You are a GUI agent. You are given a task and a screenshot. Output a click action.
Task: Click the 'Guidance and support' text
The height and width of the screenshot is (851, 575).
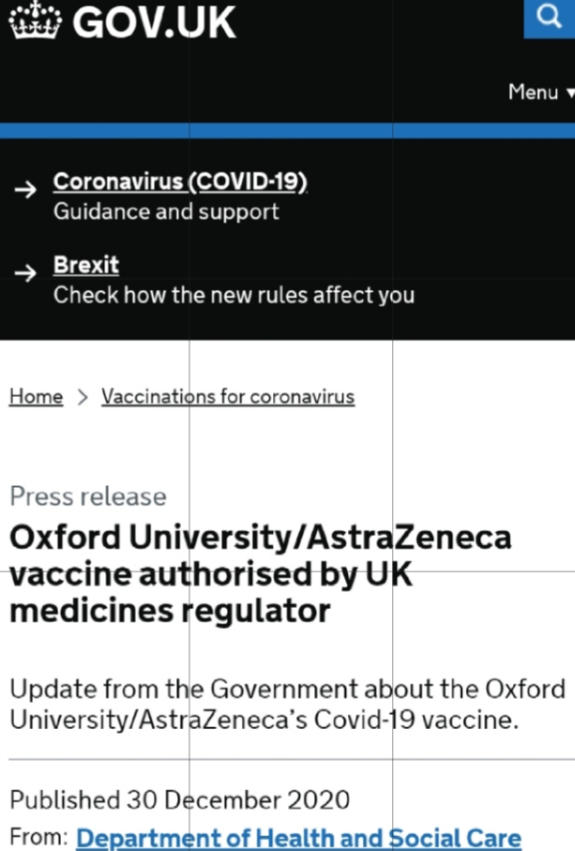tap(166, 211)
